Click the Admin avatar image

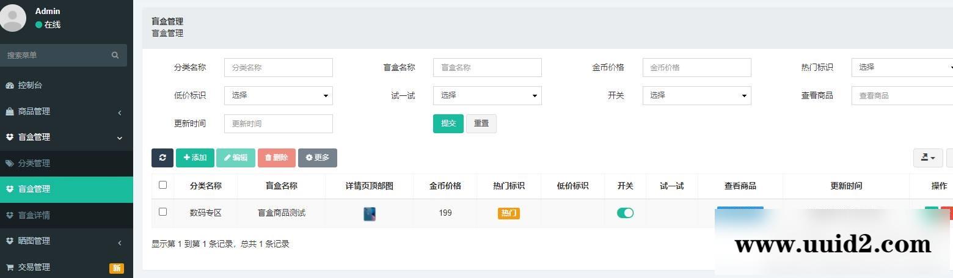coord(13,18)
